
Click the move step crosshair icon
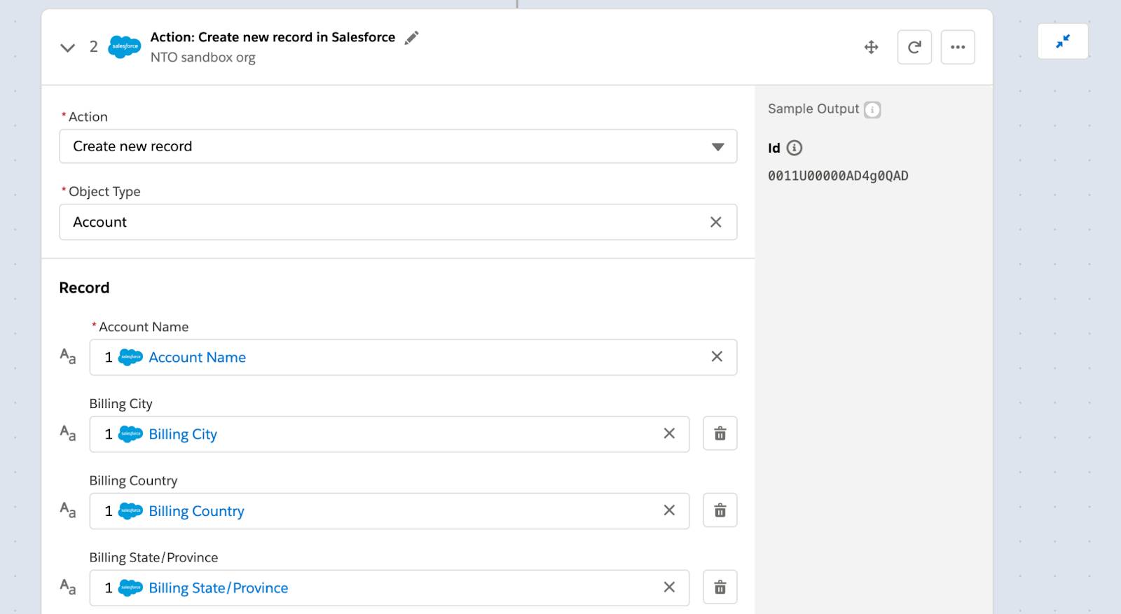[x=871, y=48]
